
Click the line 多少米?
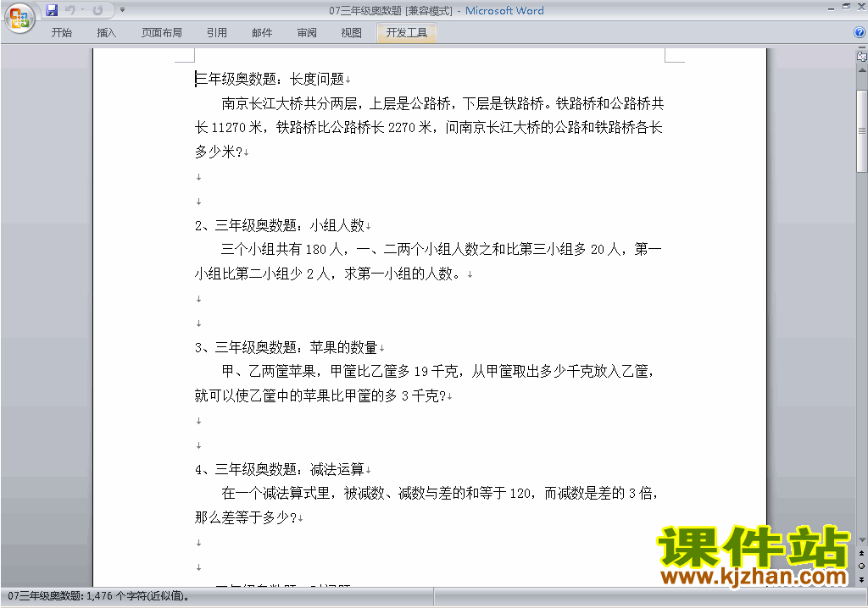click(x=219, y=152)
